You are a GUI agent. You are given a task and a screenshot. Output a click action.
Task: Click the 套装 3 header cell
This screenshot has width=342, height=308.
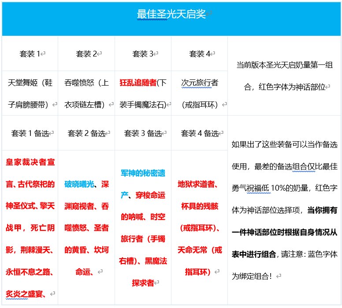143,54
